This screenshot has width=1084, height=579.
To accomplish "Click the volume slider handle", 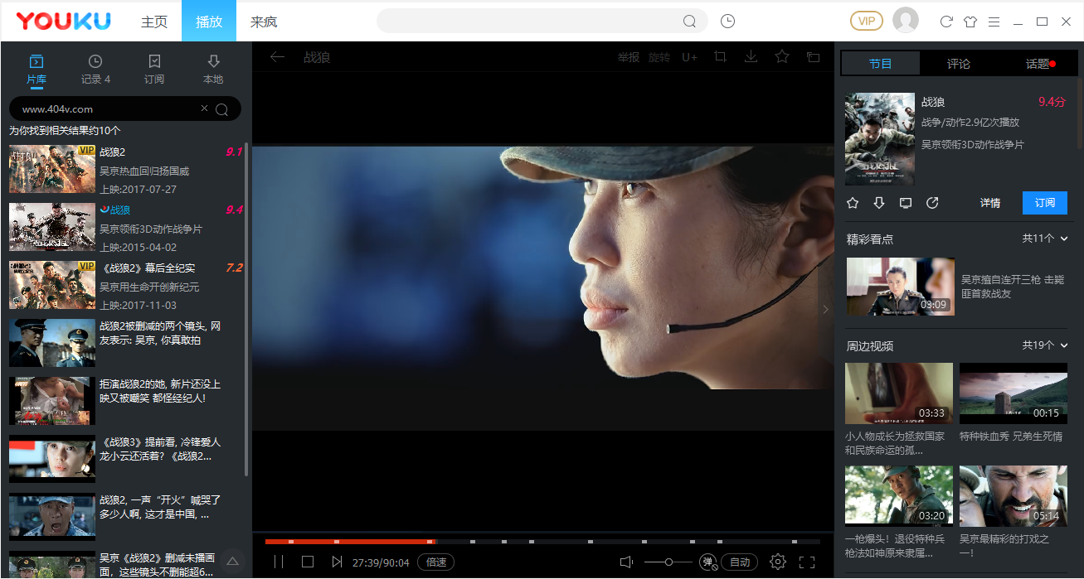I will [x=668, y=562].
